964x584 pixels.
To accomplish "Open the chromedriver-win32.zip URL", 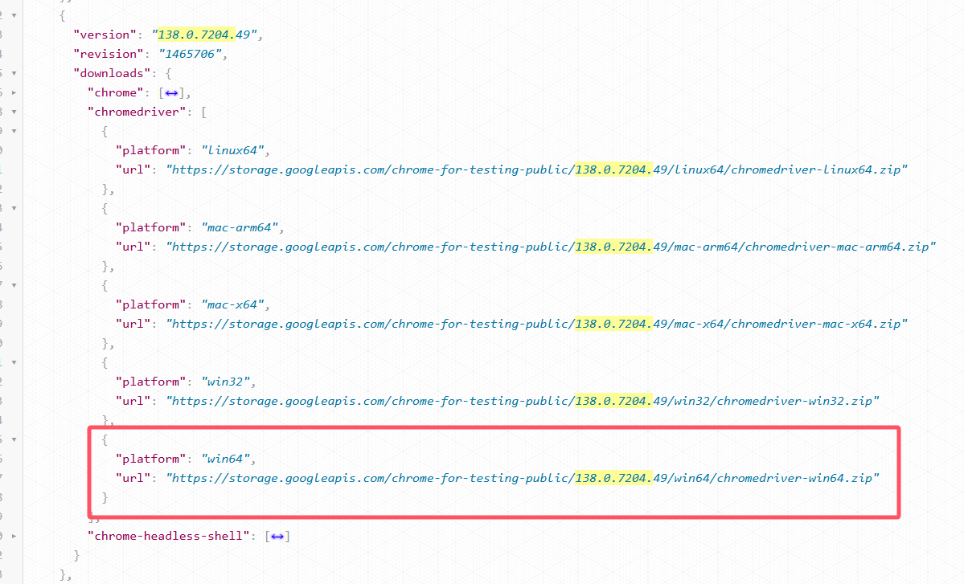I will point(523,401).
